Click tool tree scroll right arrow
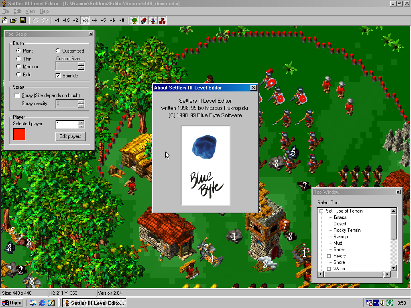Screen dimensions: 411x308 (x=387, y=274)
